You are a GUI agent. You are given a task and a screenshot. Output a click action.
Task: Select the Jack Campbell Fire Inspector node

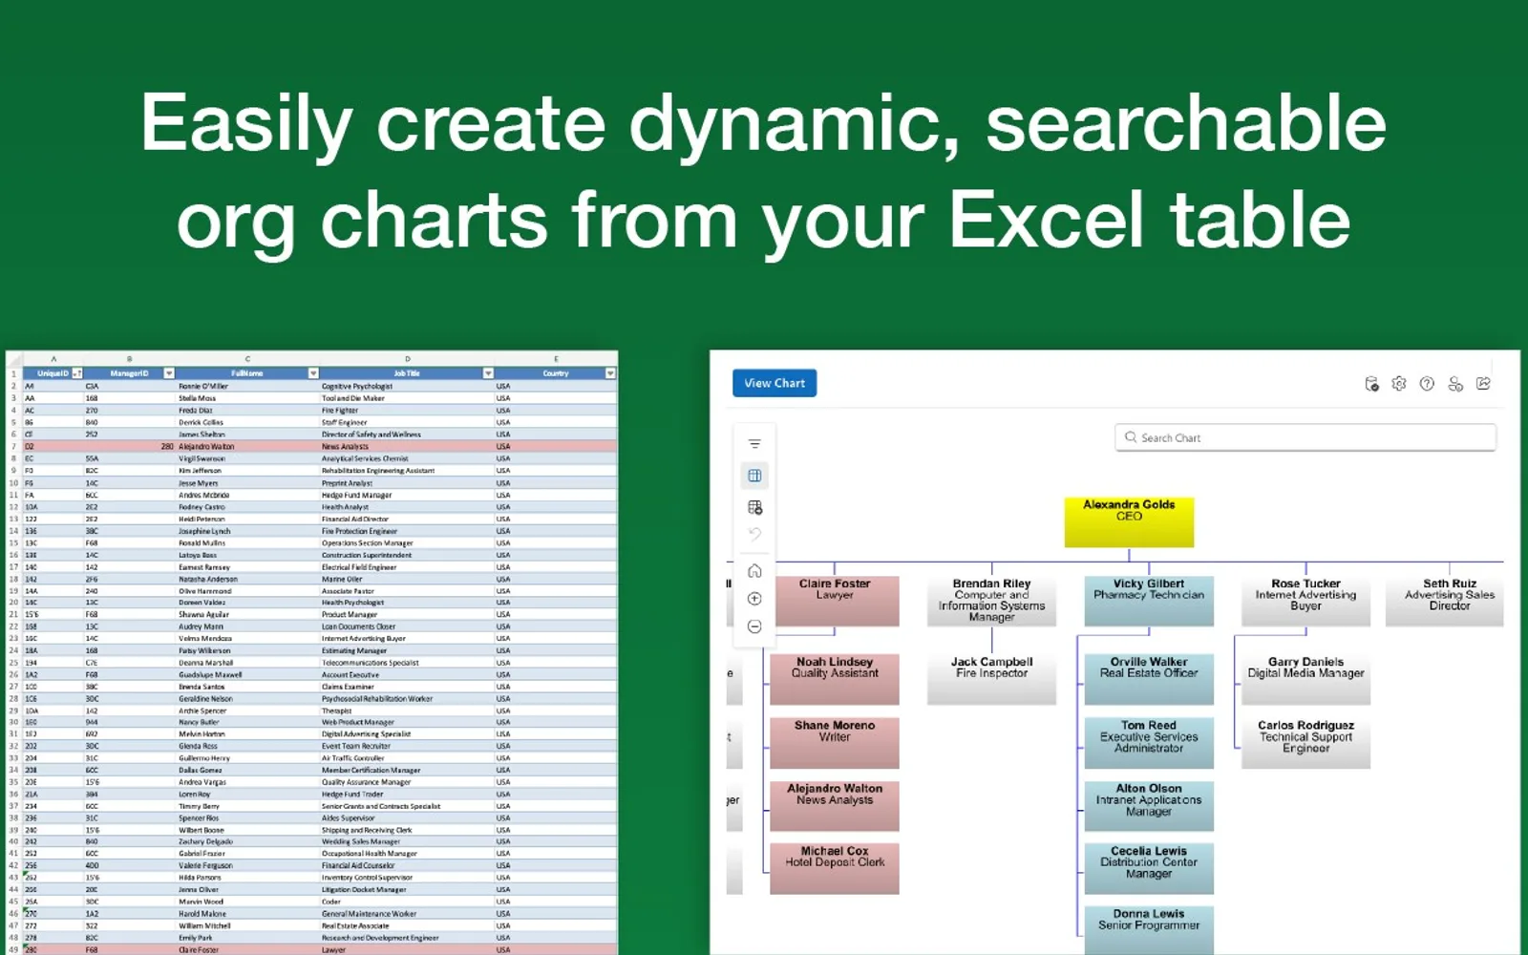point(991,679)
